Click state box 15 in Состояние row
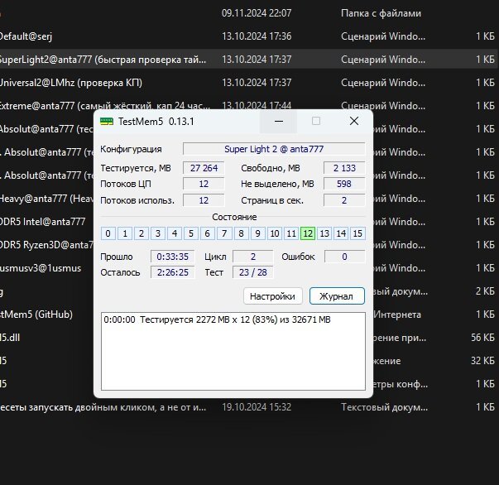This screenshot has width=499, height=485. pyautogui.click(x=357, y=233)
